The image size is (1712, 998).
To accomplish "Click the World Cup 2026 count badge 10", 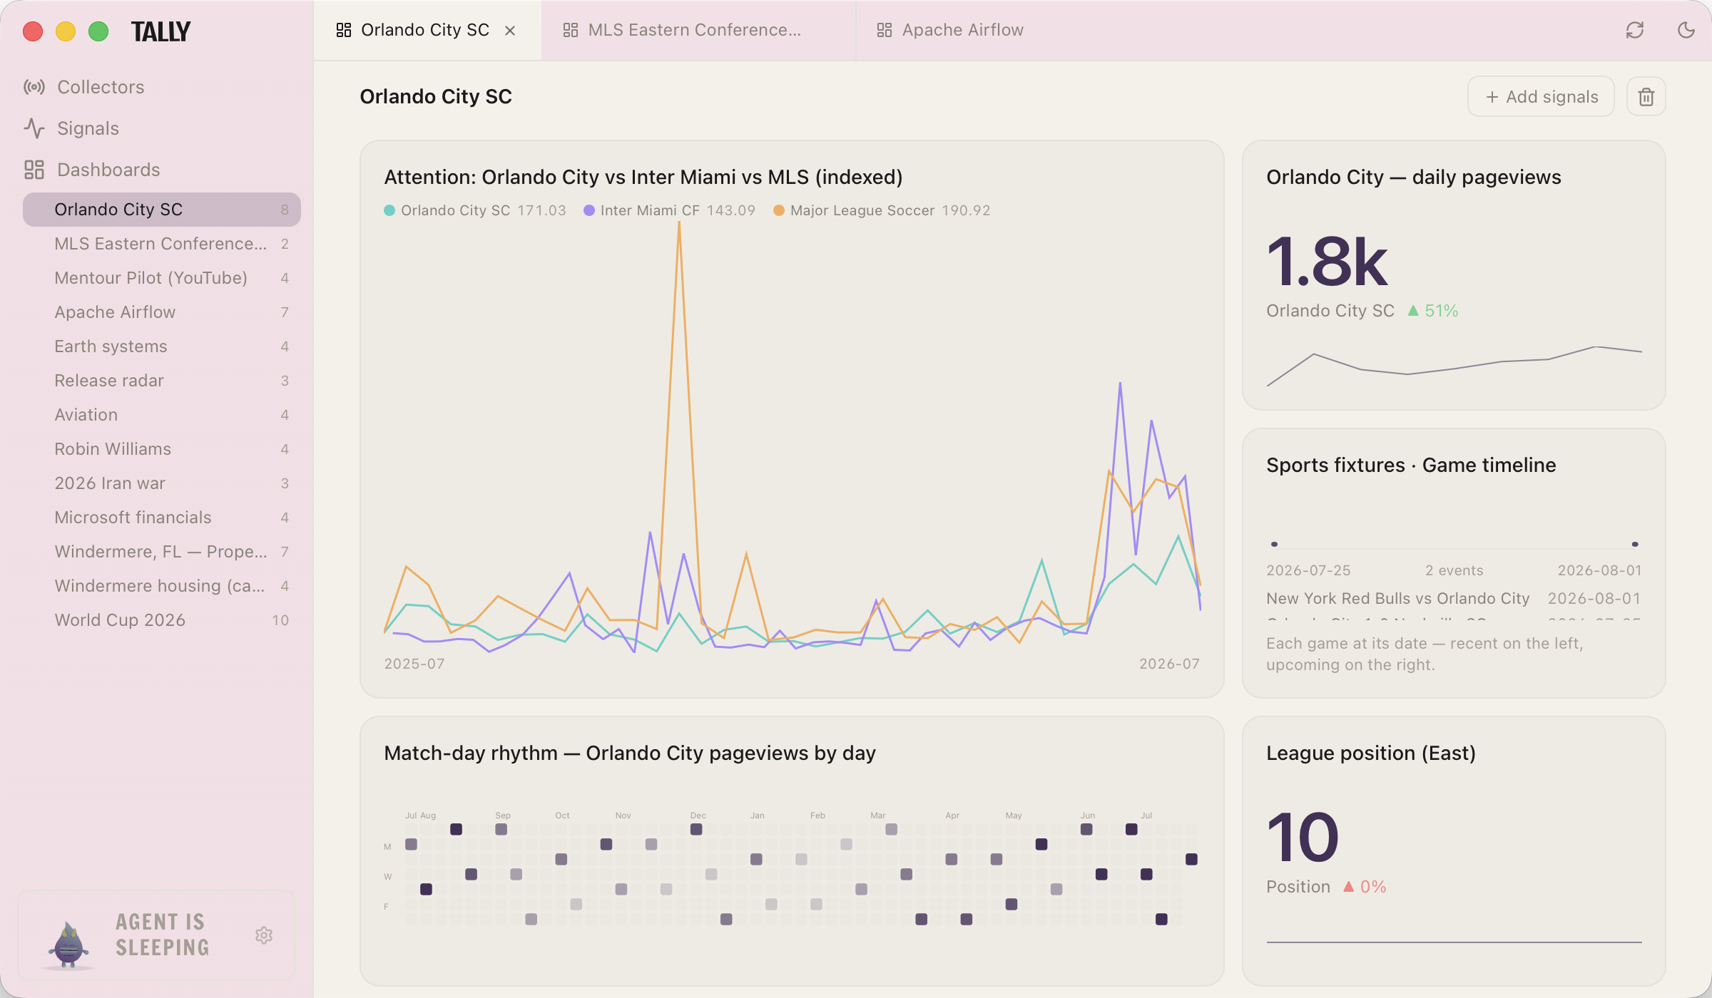I will point(280,620).
